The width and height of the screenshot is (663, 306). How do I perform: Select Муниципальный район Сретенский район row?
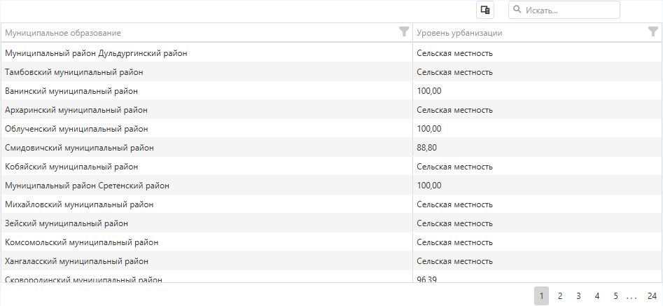(x=87, y=186)
